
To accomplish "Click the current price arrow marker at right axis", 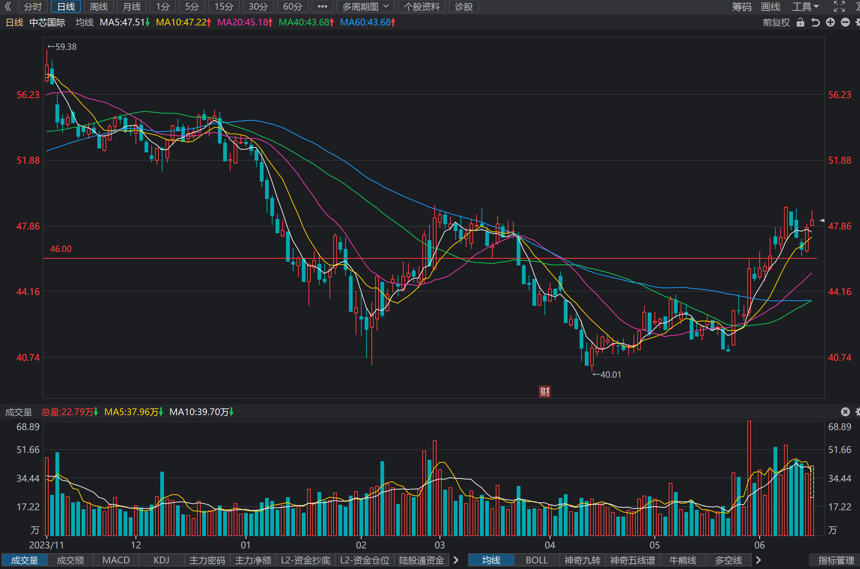I will coord(822,220).
